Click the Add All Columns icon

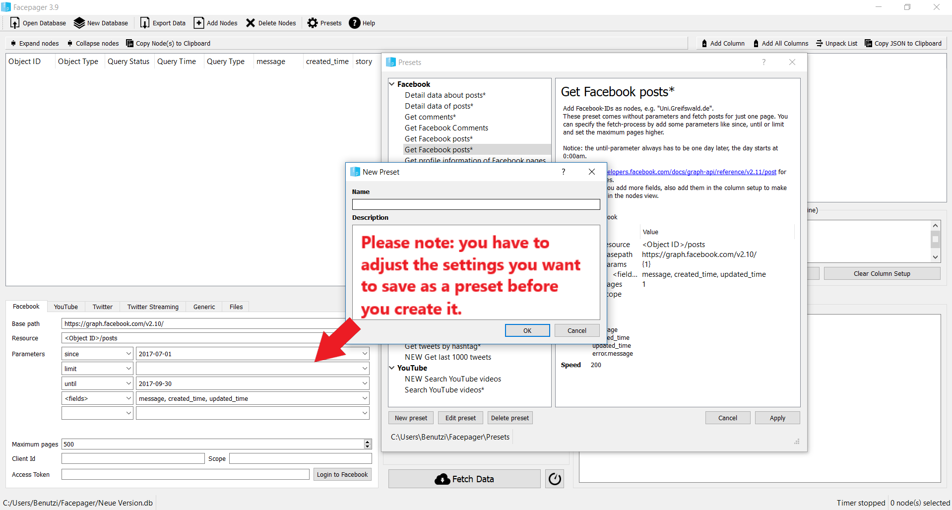pos(756,43)
